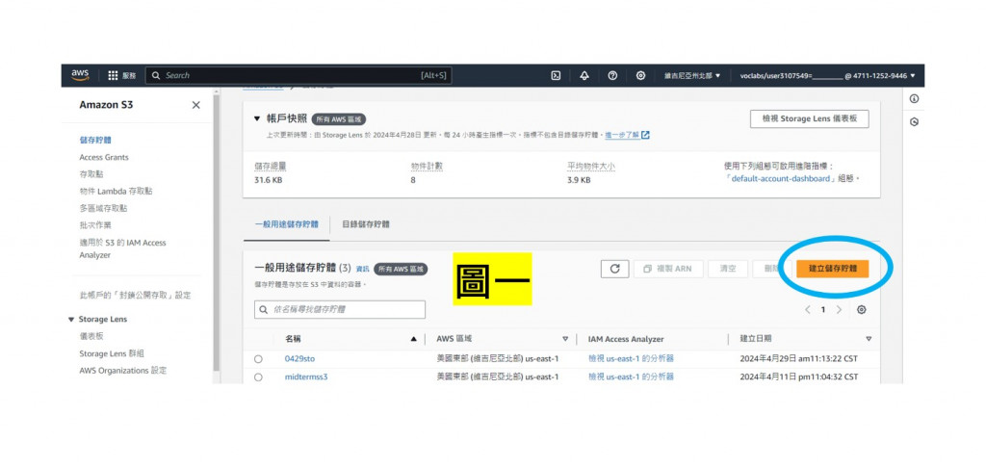Click 所有 AWS 區域 badge beside 帳戶快照
Viewport: 986px width, 468px height.
click(339, 118)
